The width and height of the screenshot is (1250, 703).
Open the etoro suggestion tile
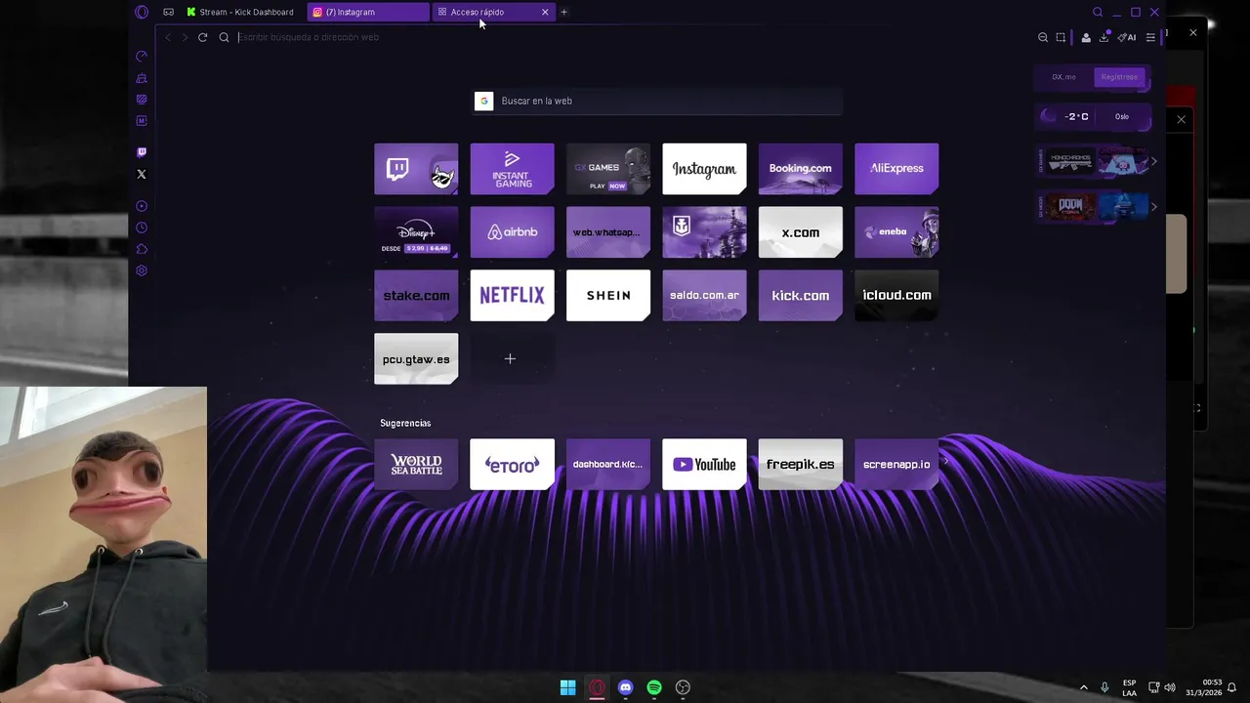pyautogui.click(x=512, y=464)
